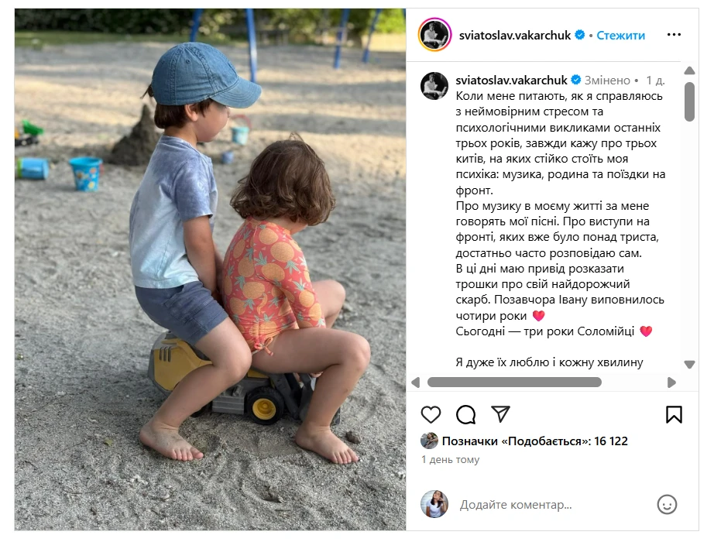Screen dimensions: 714x542
Task: Open sviatoslav.vakarchuk profile link in header
Action: pos(514,35)
